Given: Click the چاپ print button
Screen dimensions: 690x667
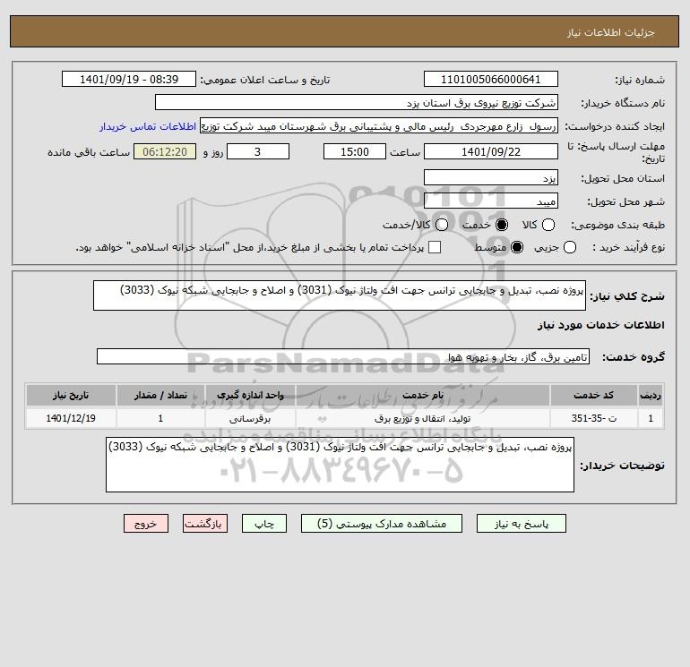Looking at the screenshot, I should tap(264, 524).
